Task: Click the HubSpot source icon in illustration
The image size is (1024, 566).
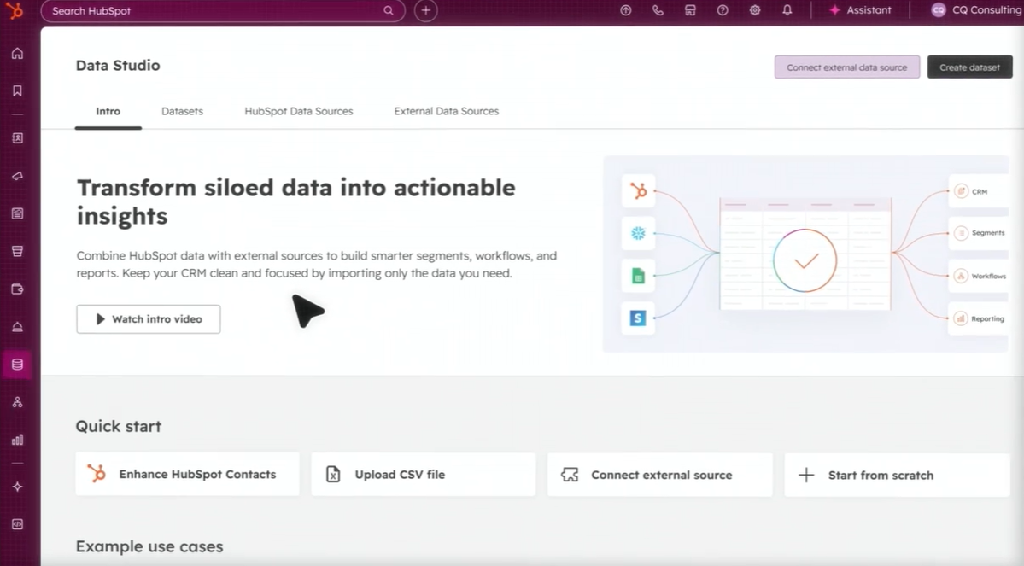Action: tap(638, 191)
